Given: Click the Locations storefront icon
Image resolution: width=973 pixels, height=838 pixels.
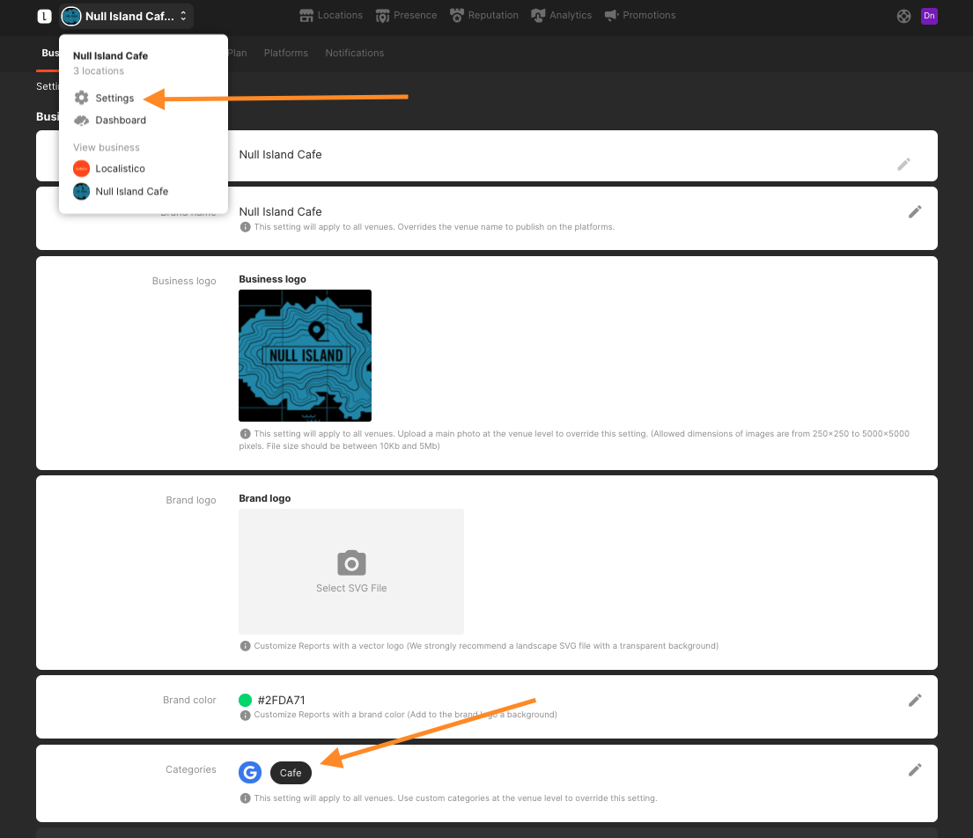Looking at the screenshot, I should 306,16.
